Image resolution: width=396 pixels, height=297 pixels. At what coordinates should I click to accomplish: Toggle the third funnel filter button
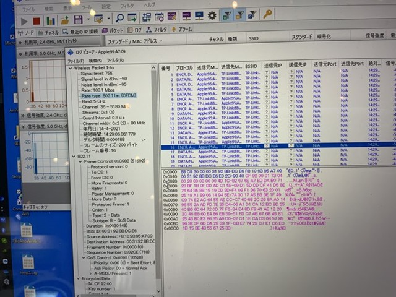(x=252, y=15)
